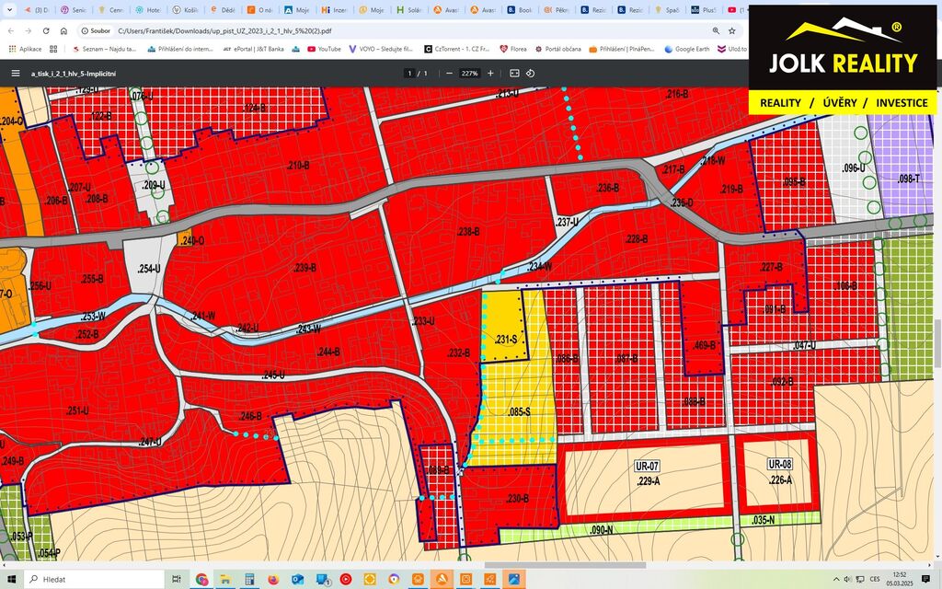Zoom out the PDF with minus button
Screen dimensions: 942x589
pos(449,73)
